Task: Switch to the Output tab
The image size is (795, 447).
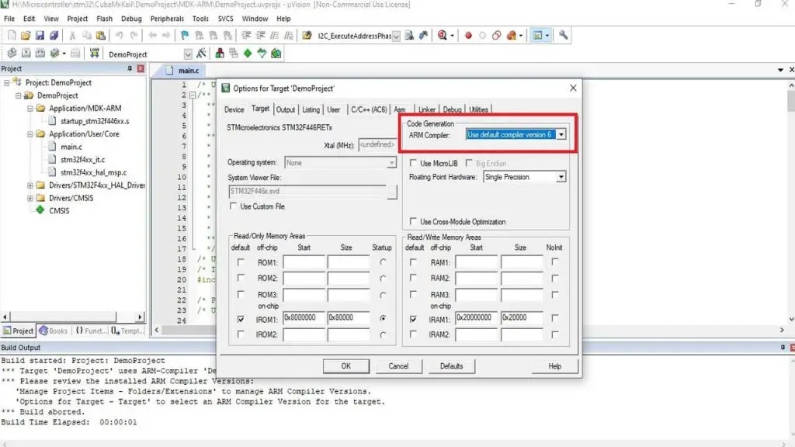Action: point(286,109)
